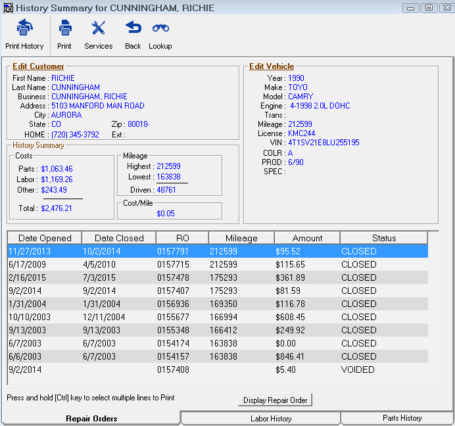The width and height of the screenshot is (455, 426).
Task: Click the Print toolbar icon
Action: click(65, 28)
